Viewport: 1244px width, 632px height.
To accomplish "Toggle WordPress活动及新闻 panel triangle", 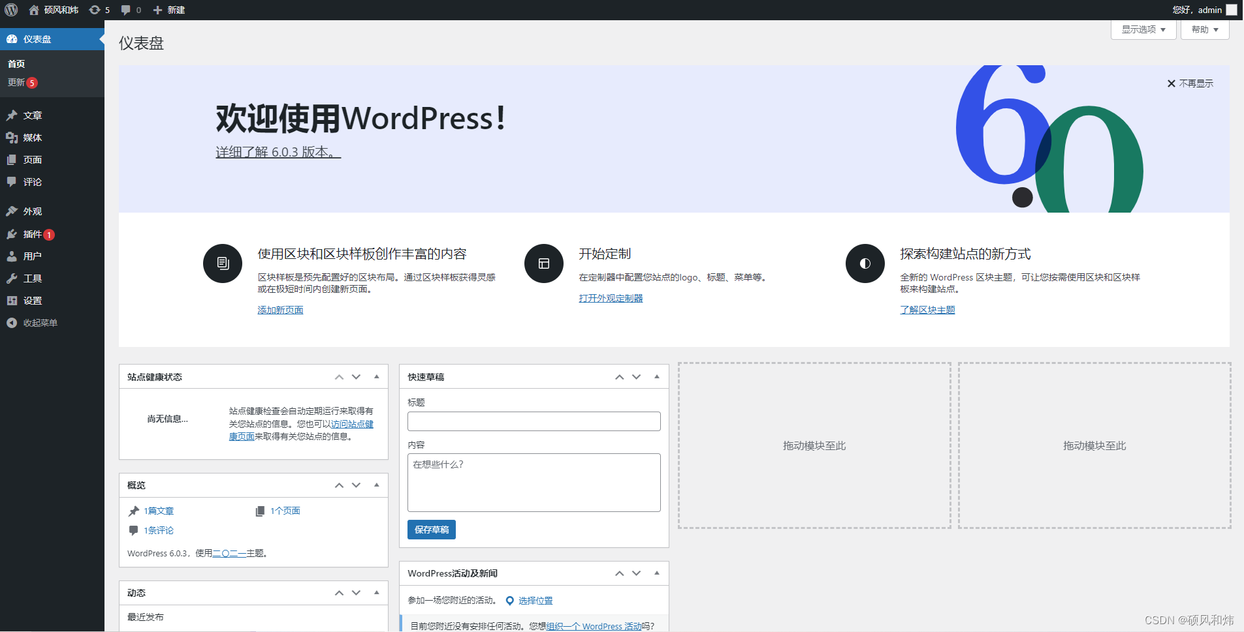I will pyautogui.click(x=657, y=573).
